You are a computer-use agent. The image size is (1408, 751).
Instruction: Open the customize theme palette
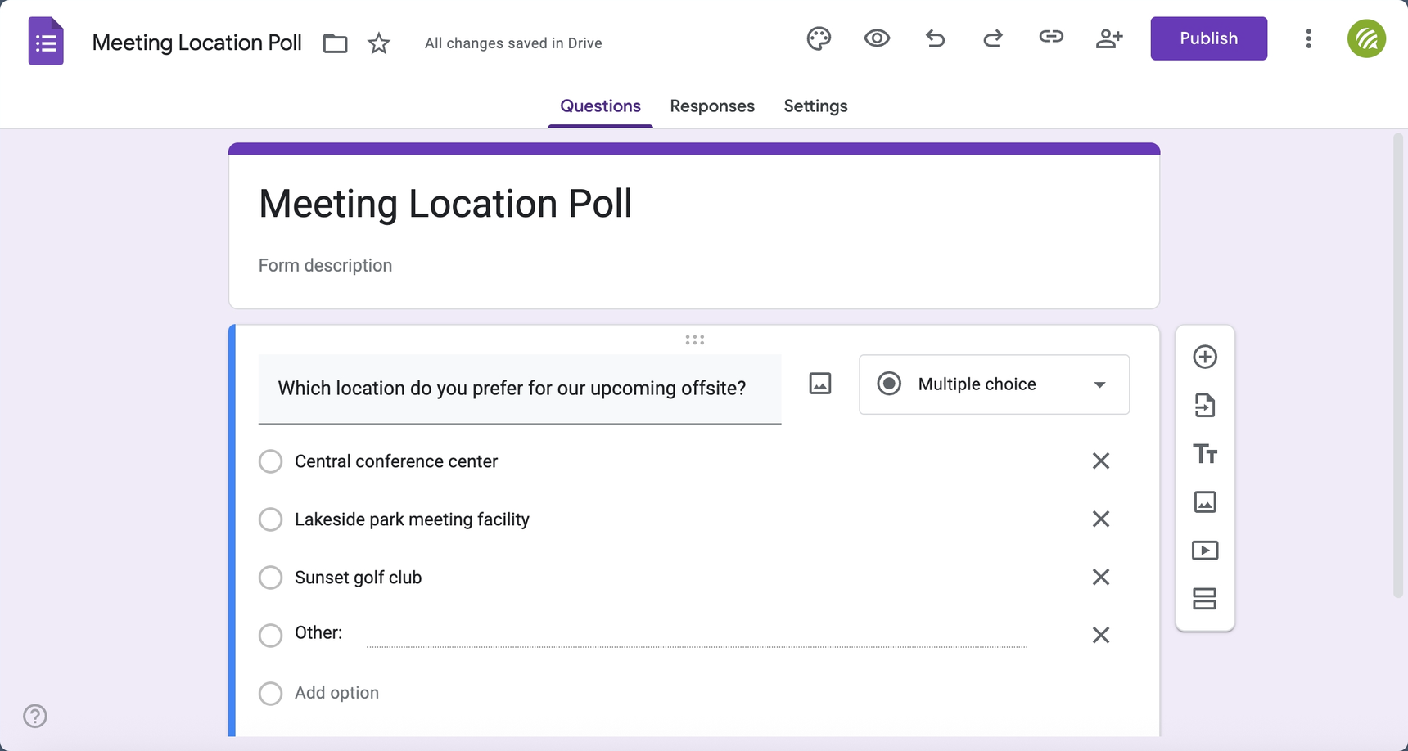(819, 38)
